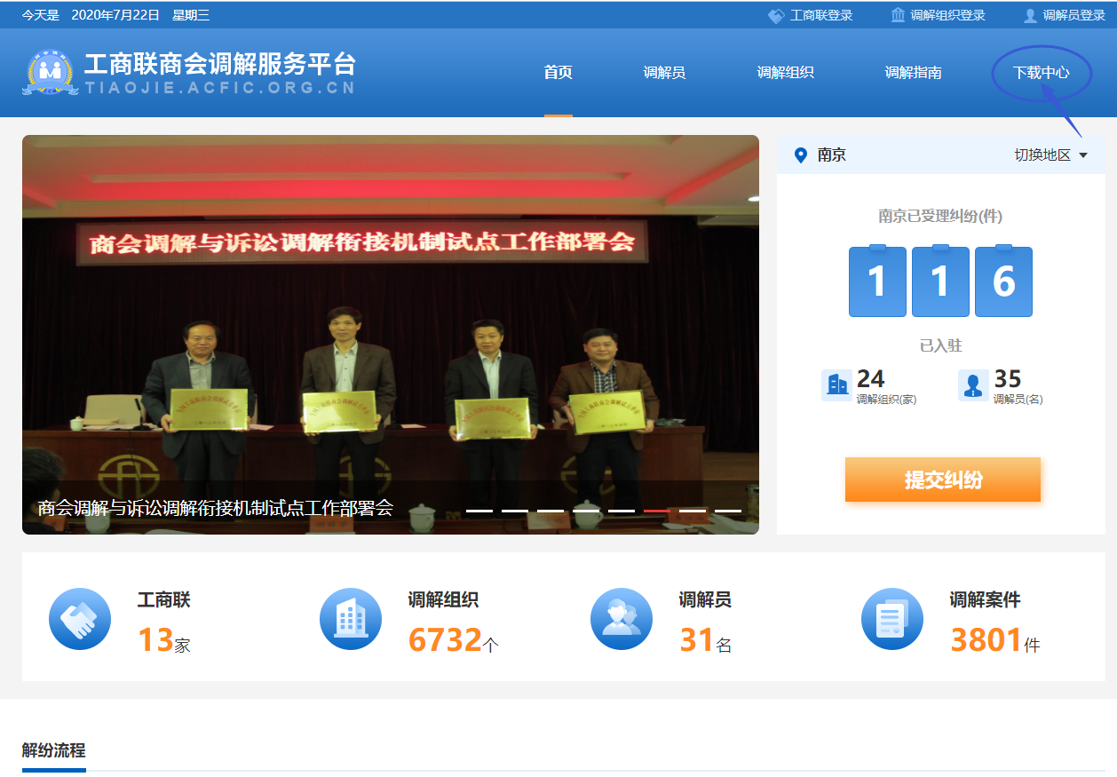Viewport: 1117px width, 777px height.
Task: Click the platform logo emblem
Action: (x=50, y=73)
